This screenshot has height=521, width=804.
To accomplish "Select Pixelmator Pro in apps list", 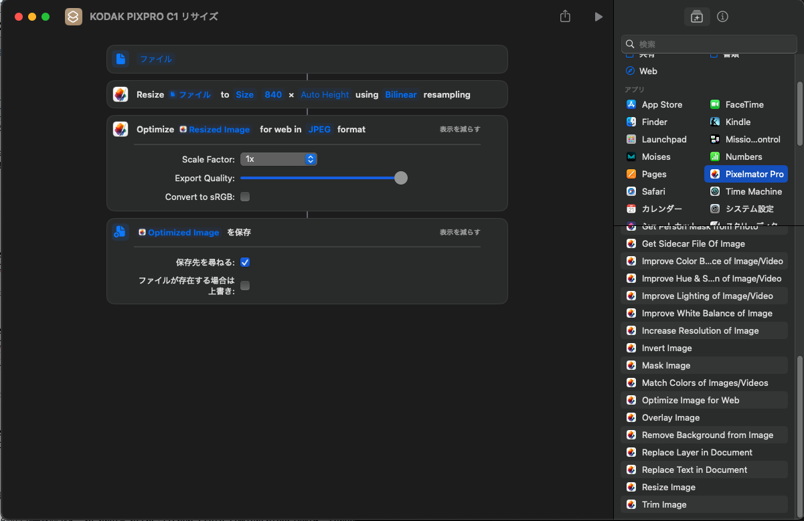I will (x=746, y=174).
